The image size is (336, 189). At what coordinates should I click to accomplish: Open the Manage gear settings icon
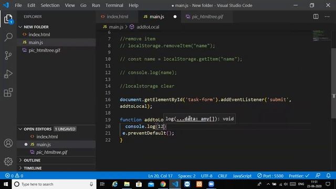[8, 161]
